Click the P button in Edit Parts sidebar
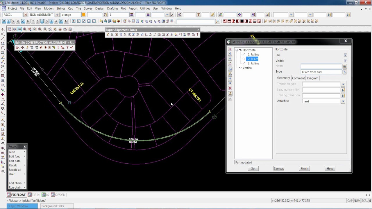This screenshot has width=372, height=209. click(230, 99)
